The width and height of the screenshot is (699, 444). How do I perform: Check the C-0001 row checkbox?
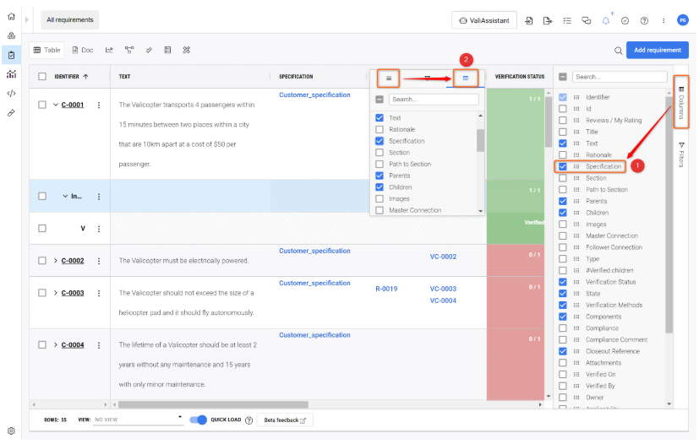(x=42, y=105)
